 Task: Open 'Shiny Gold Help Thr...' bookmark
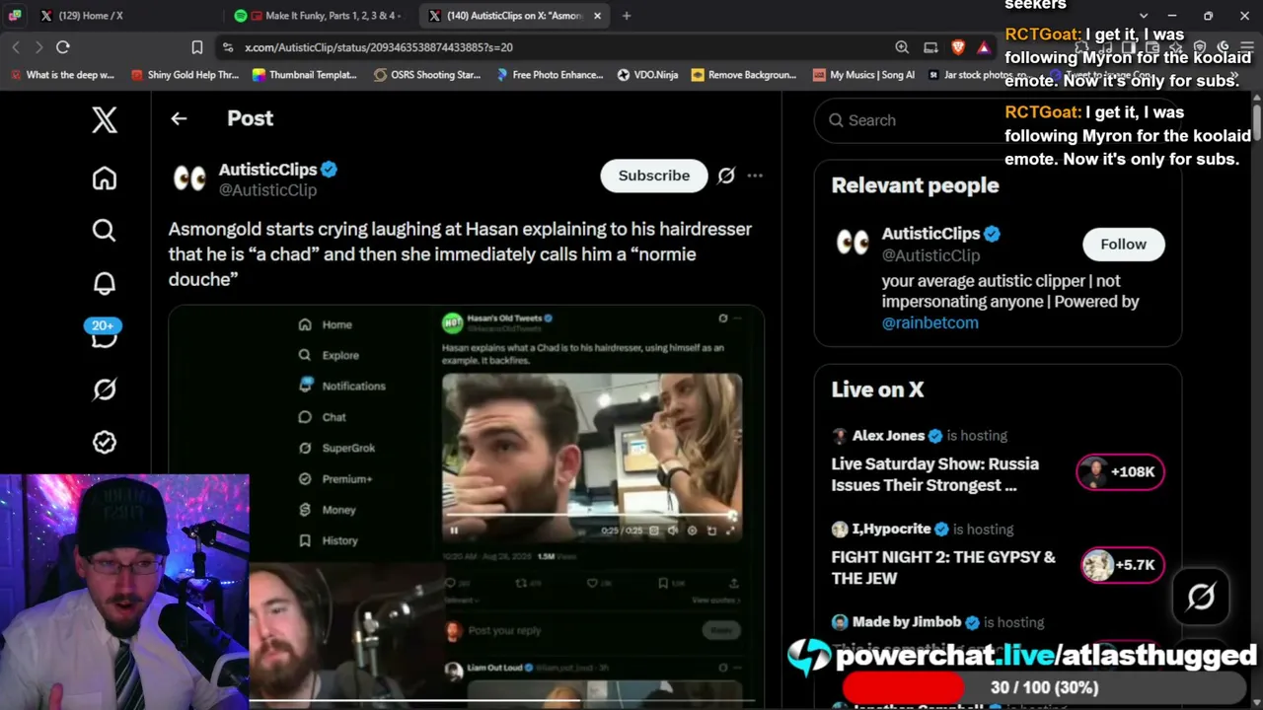pyautogui.click(x=186, y=75)
